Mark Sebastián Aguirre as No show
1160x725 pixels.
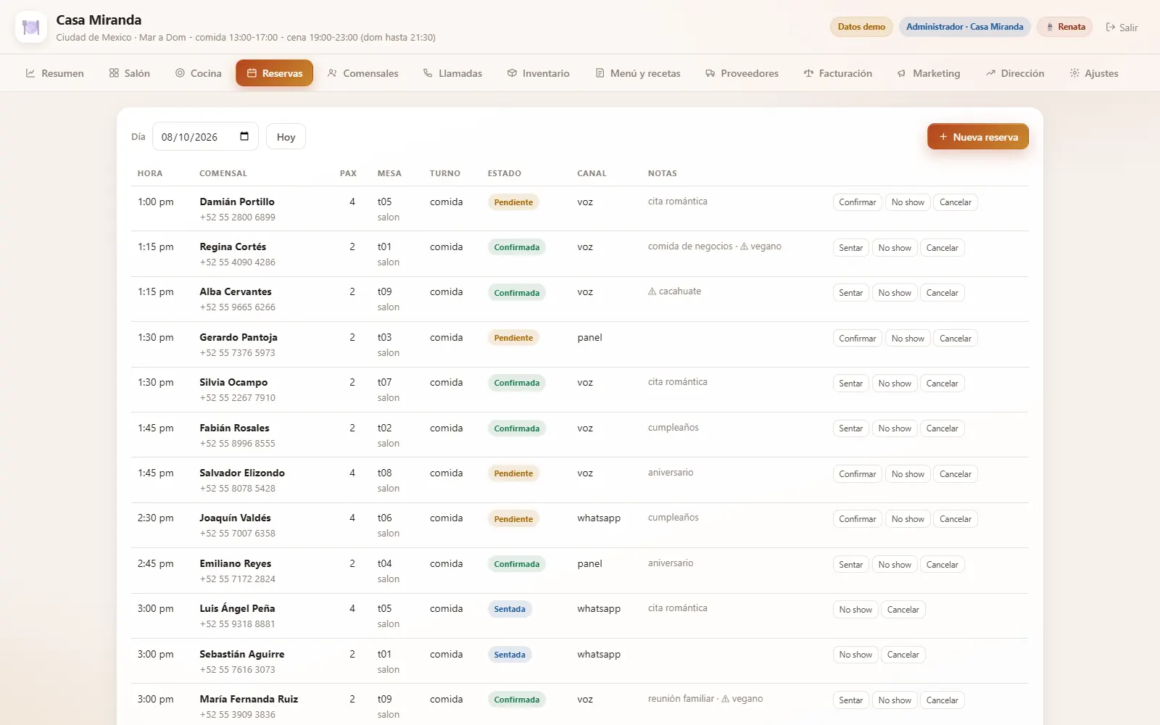pos(855,655)
